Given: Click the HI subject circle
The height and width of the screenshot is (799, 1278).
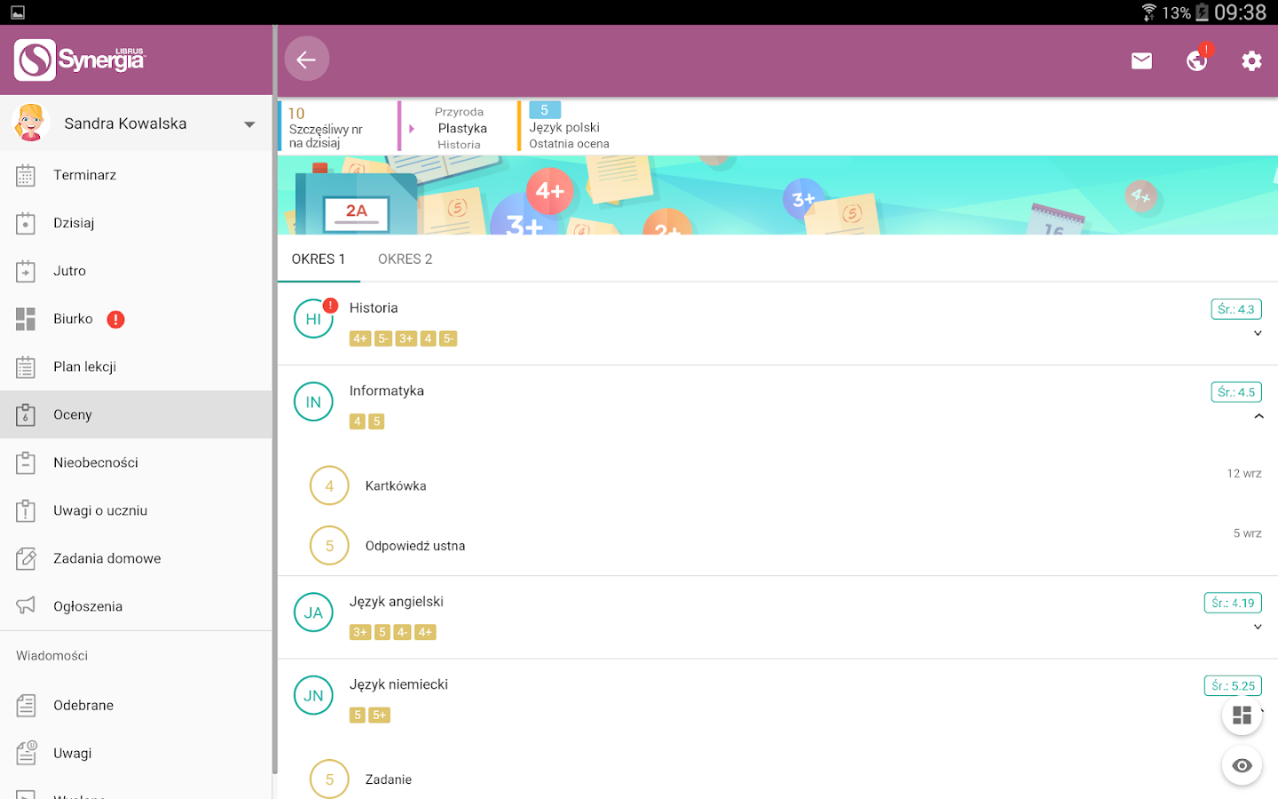Looking at the screenshot, I should (313, 319).
